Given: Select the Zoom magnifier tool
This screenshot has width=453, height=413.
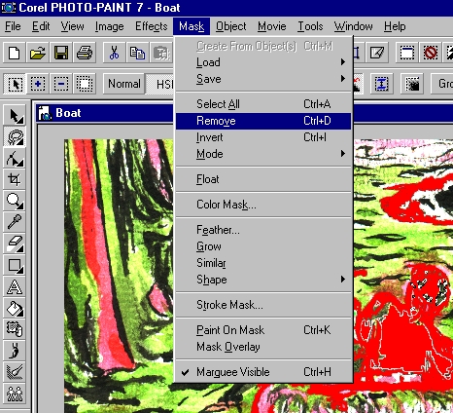Looking at the screenshot, I should click(15, 201).
